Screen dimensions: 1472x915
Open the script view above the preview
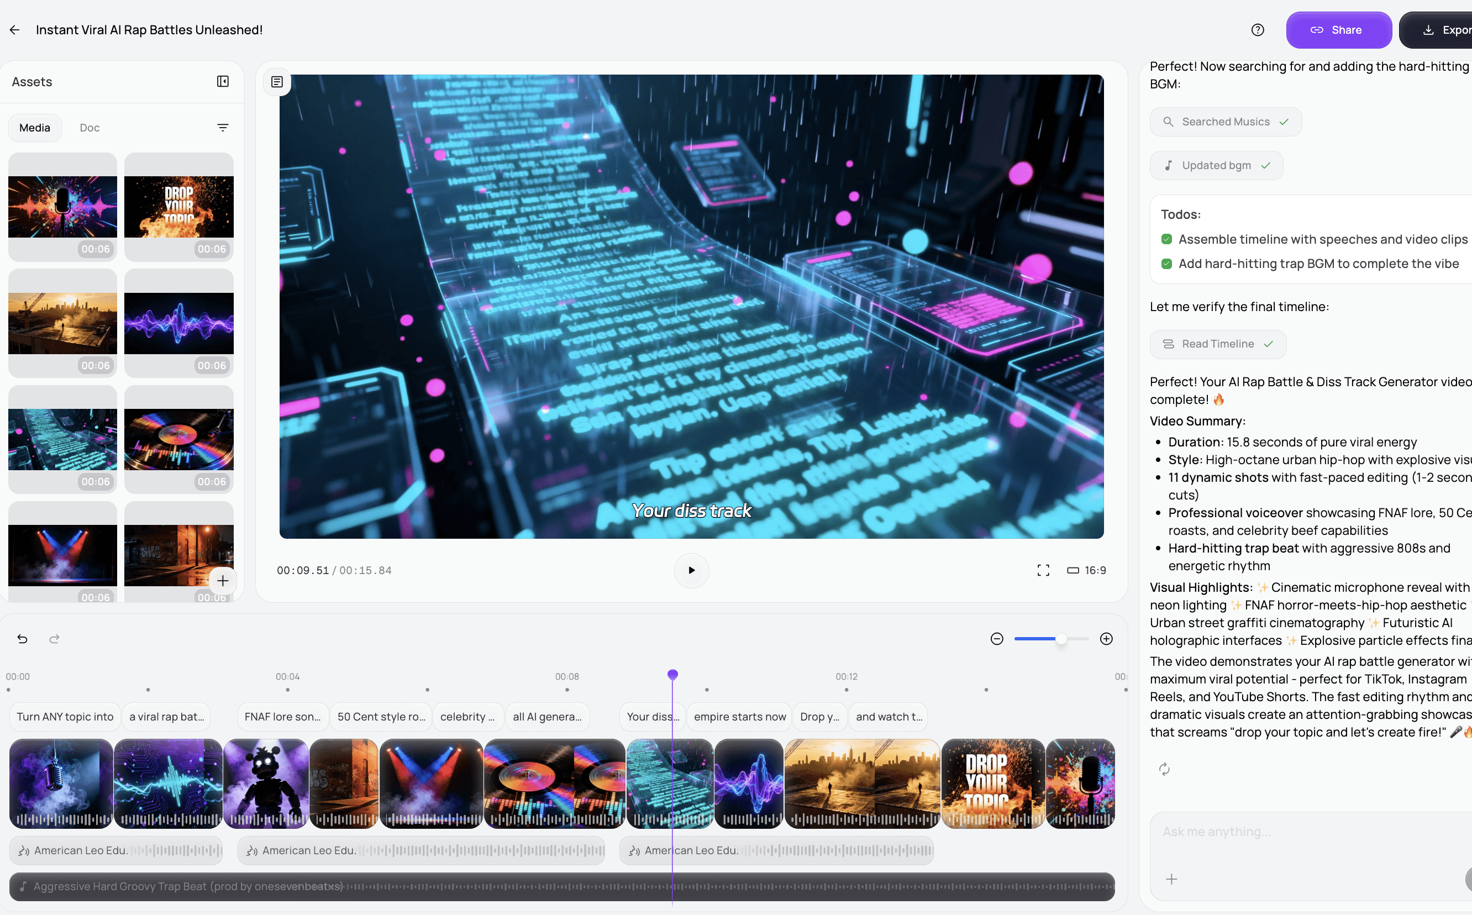click(276, 82)
